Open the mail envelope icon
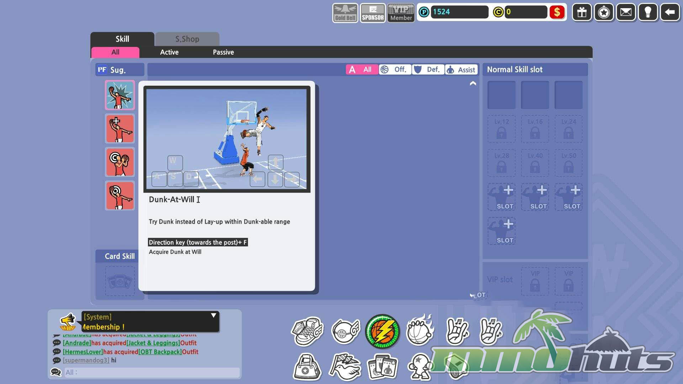 (626, 12)
